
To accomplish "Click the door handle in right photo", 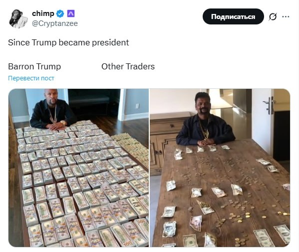I will [x=270, y=105].
